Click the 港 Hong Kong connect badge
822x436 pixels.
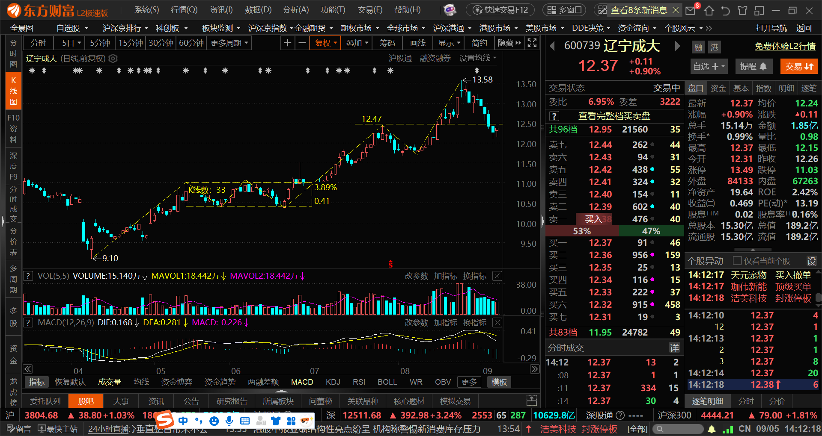pyautogui.click(x=715, y=47)
